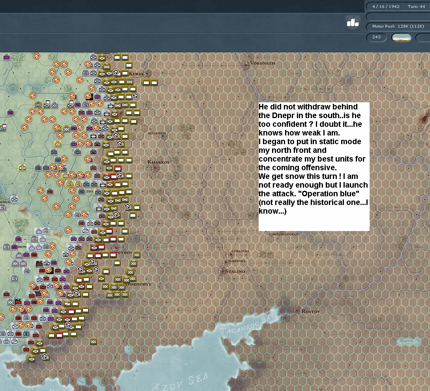Screen dimensions: 430x391
Task: Select the isolated Soviet cavalry counter near the Azov coast
Action: click(x=94, y=342)
